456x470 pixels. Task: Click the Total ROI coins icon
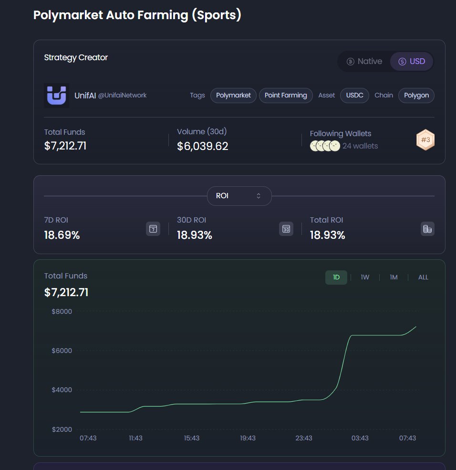point(427,229)
